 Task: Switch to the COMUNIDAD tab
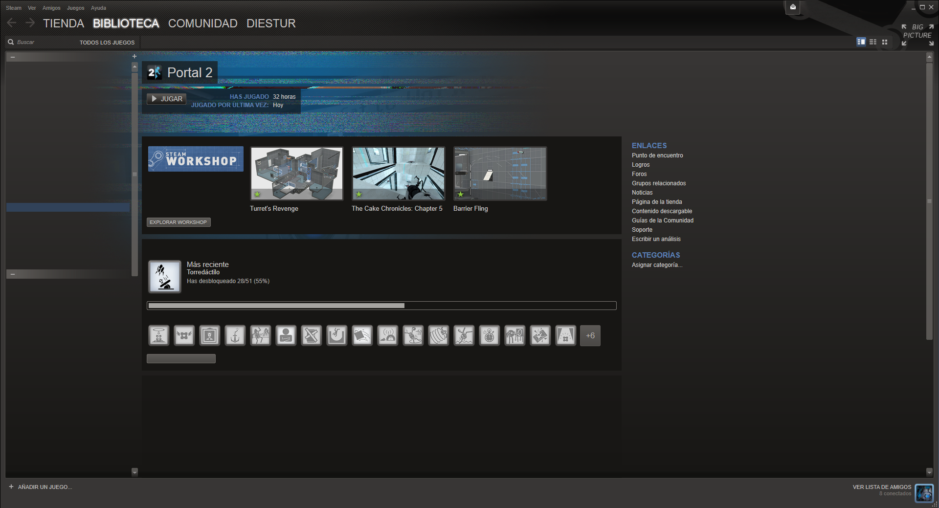pos(203,23)
